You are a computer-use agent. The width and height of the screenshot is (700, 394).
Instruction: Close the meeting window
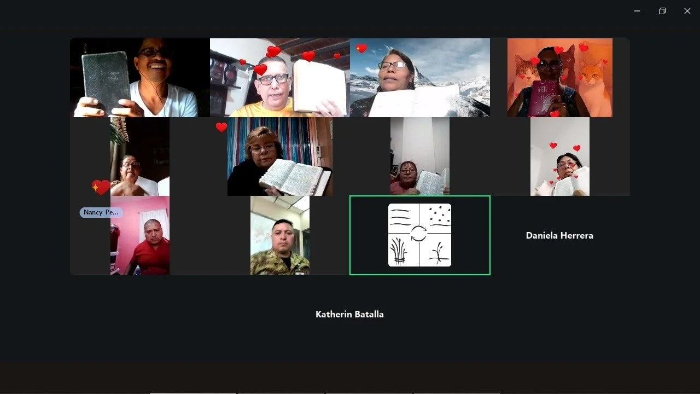coord(687,11)
